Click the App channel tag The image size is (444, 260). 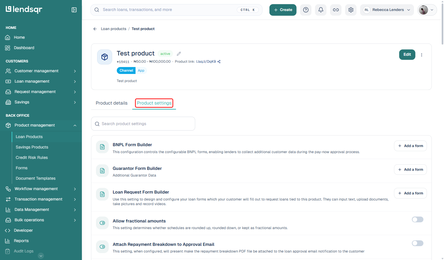tap(141, 70)
